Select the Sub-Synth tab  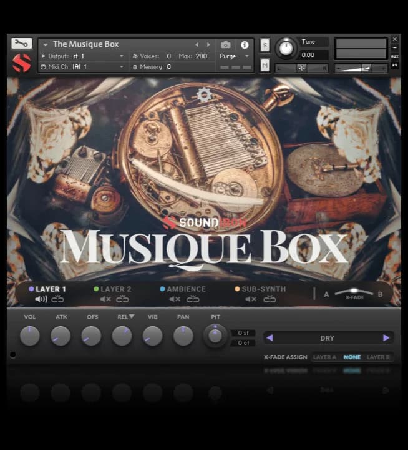(x=260, y=289)
